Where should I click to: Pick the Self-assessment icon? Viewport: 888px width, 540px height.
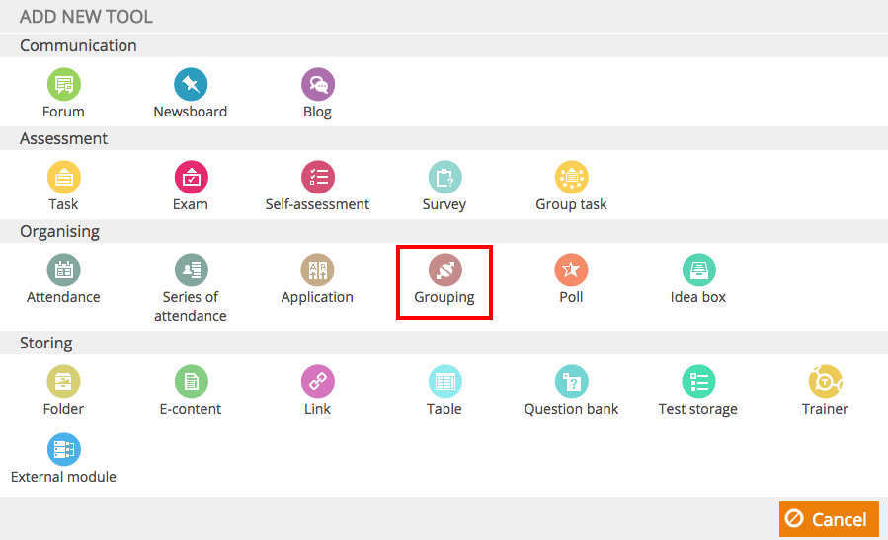coord(318,177)
